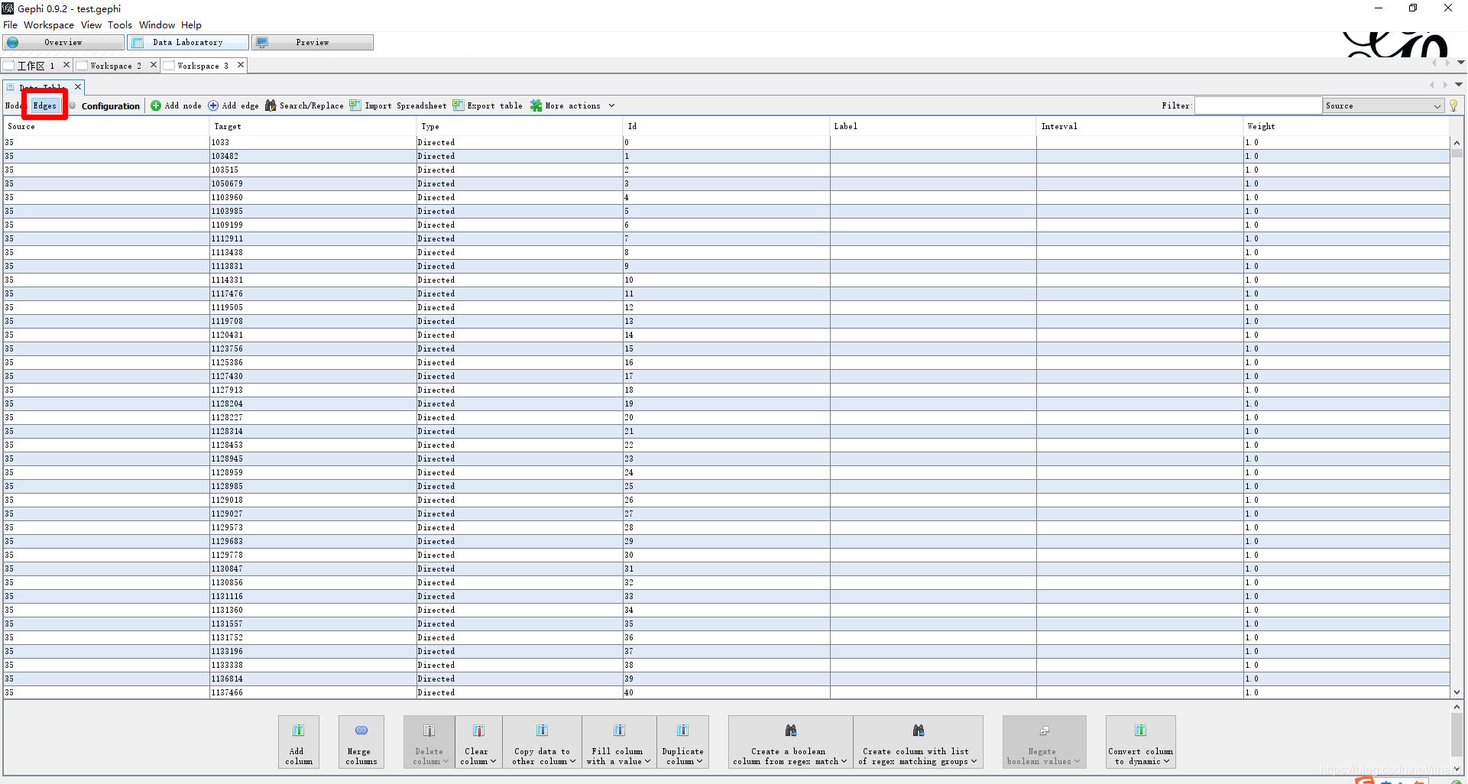This screenshot has height=784, width=1468.
Task: Select the cell with target 1103960
Action: (313, 197)
